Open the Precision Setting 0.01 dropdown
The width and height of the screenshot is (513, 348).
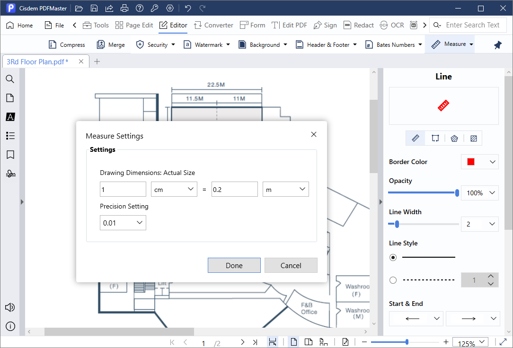coord(123,223)
